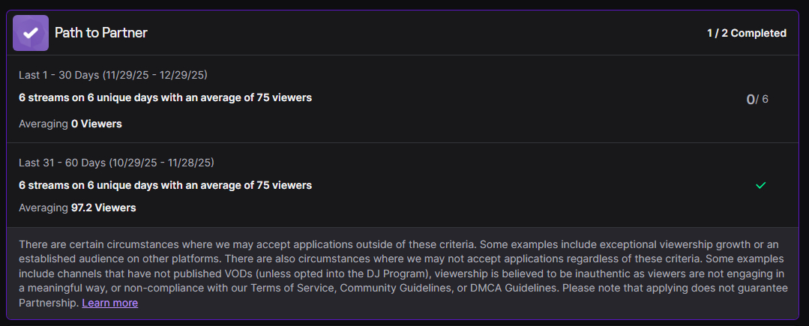This screenshot has width=809, height=326.
Task: Select the Last 1 - 30 Days date label
Action: (x=112, y=75)
